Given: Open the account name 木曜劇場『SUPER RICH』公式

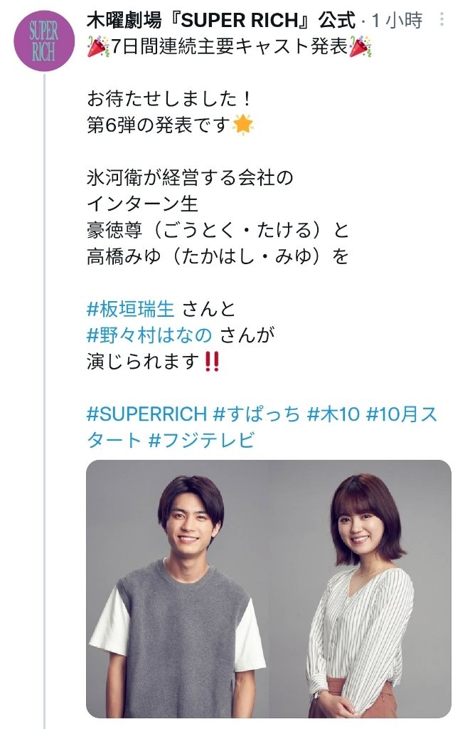Looking at the screenshot, I should 220,20.
